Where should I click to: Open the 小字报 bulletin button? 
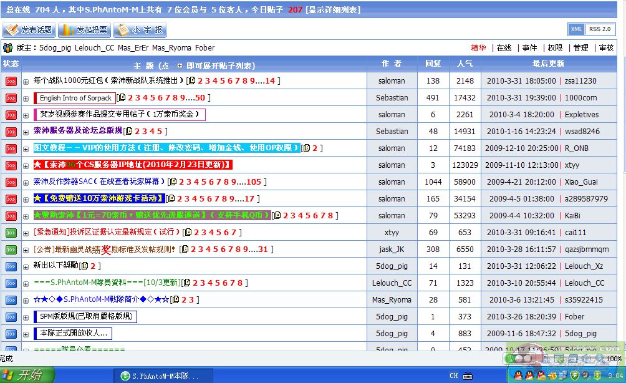point(139,30)
